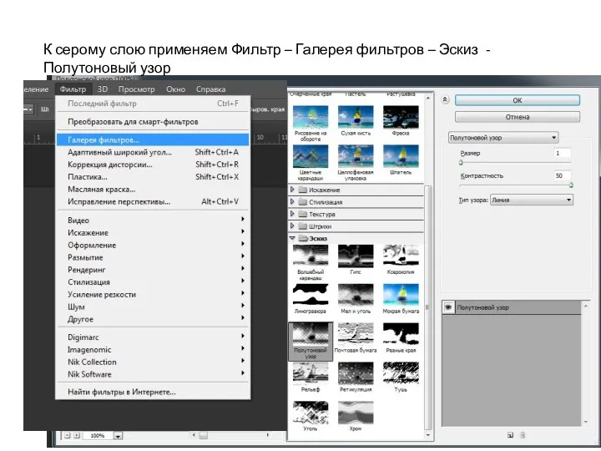The image size is (601, 451).
Task: Choose Пластика menu entry
Action: pos(153,177)
